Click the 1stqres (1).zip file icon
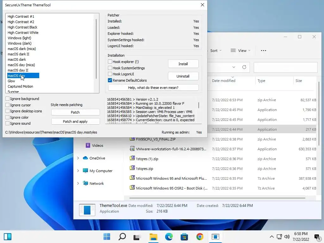The width and height of the screenshot is (324, 243). click(x=132, y=158)
